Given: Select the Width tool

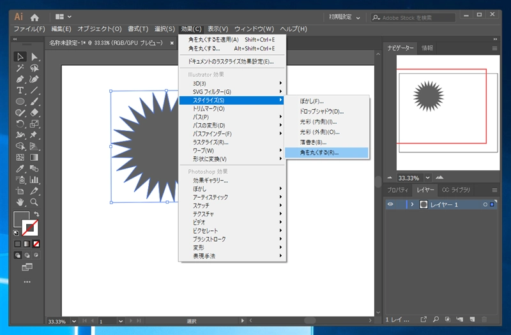Looking at the screenshot, I should point(20,135).
